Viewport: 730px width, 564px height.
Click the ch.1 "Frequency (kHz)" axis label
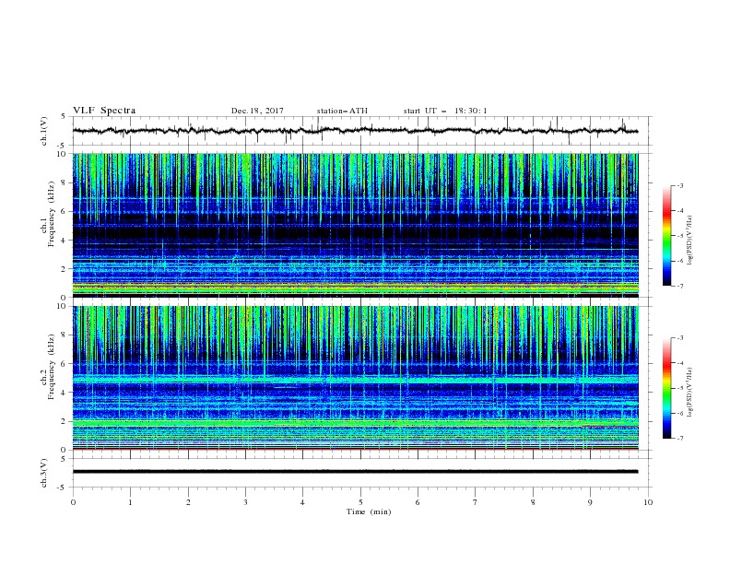point(52,215)
